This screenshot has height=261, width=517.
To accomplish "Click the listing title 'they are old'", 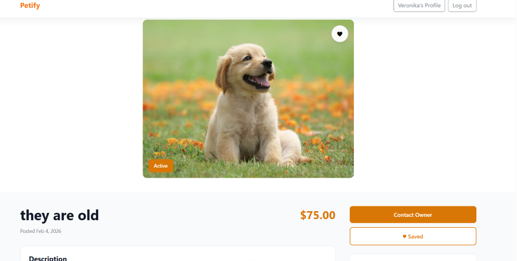I will (x=60, y=215).
